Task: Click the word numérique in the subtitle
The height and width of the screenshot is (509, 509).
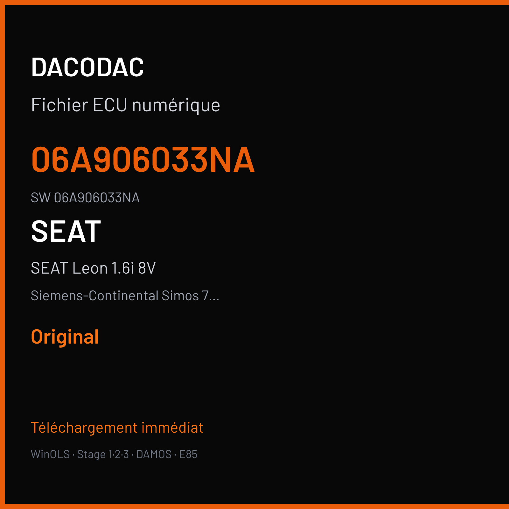Action: [x=176, y=105]
